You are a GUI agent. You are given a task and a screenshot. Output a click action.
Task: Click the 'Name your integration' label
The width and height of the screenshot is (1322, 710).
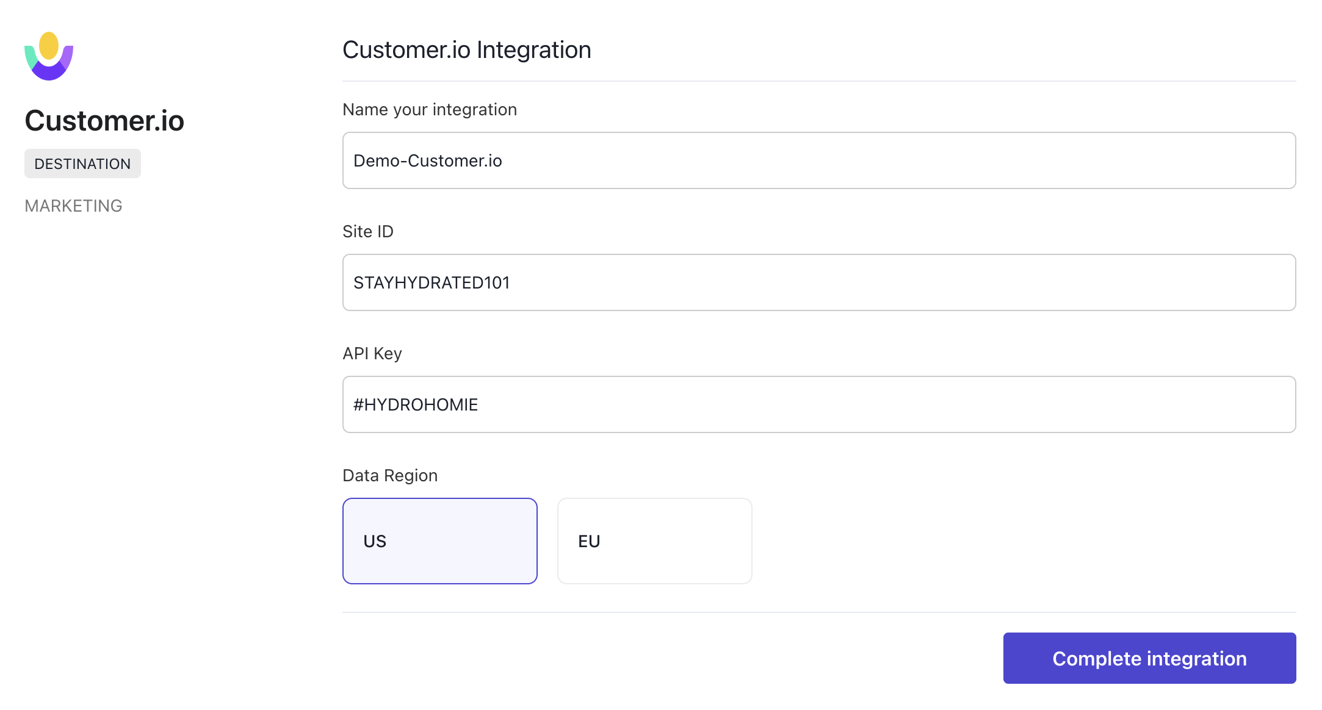click(430, 109)
